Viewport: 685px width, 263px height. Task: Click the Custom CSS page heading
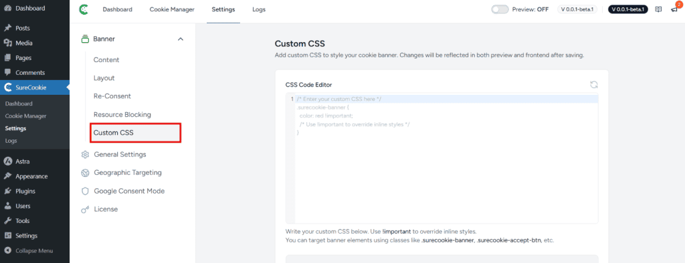[300, 43]
